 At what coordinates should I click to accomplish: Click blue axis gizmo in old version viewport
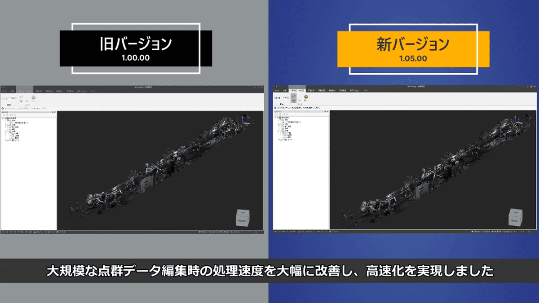click(x=243, y=119)
